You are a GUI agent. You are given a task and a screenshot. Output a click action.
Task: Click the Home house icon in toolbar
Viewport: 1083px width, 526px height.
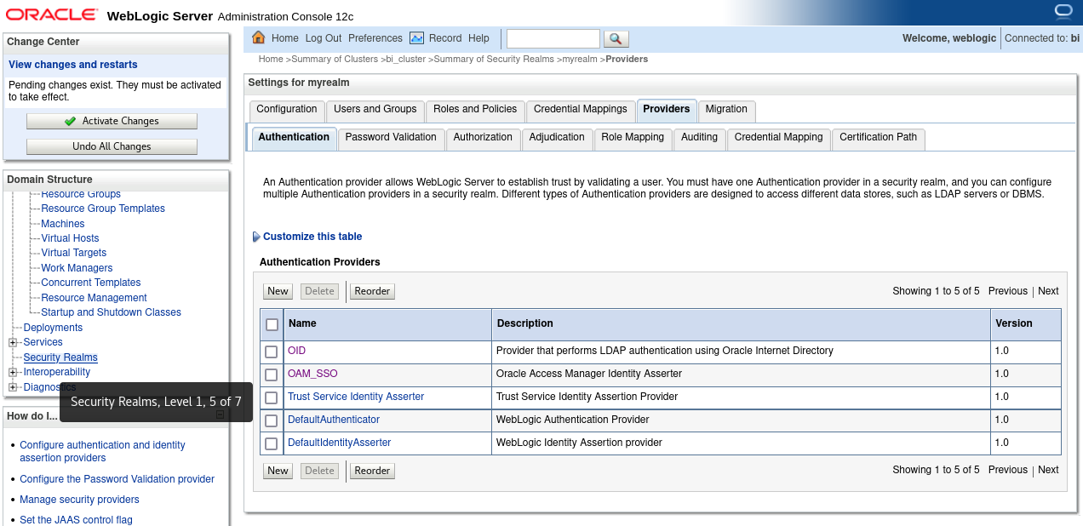tap(259, 37)
